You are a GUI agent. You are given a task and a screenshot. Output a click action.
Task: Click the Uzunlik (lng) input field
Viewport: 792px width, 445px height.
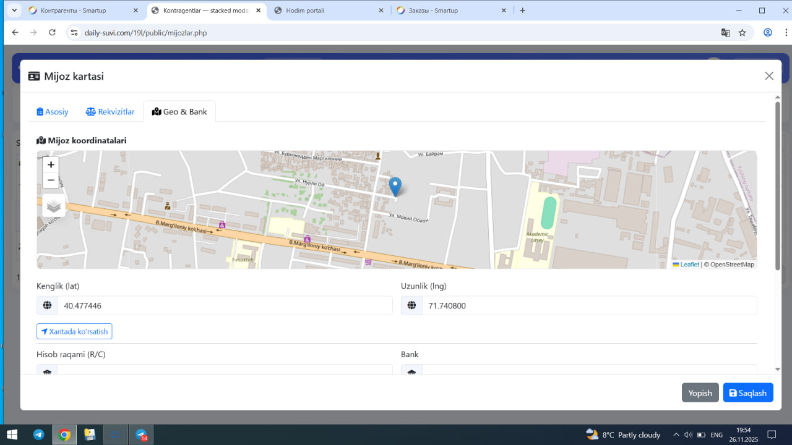point(589,305)
